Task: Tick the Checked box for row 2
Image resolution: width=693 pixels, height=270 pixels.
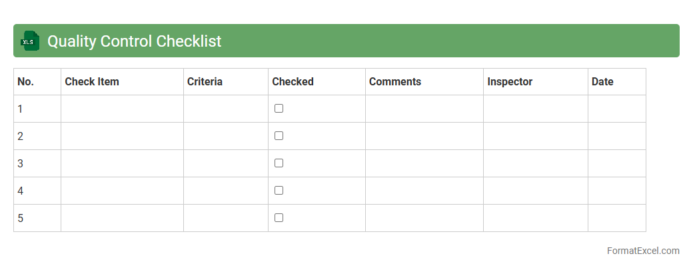Action: 279,136
